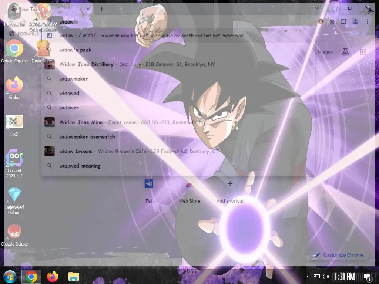
Task: Show hidden tray icons arrow
Action: pos(308,277)
